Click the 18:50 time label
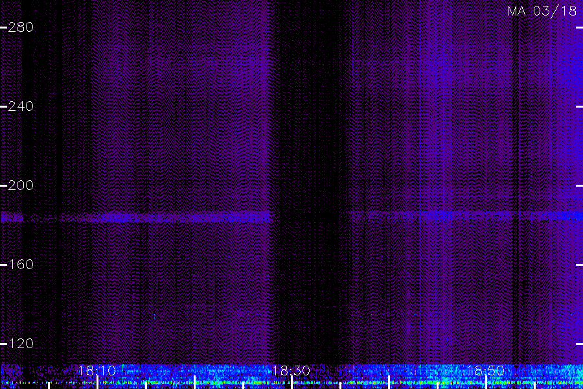Viewport: 583px width, 389px height. point(485,371)
